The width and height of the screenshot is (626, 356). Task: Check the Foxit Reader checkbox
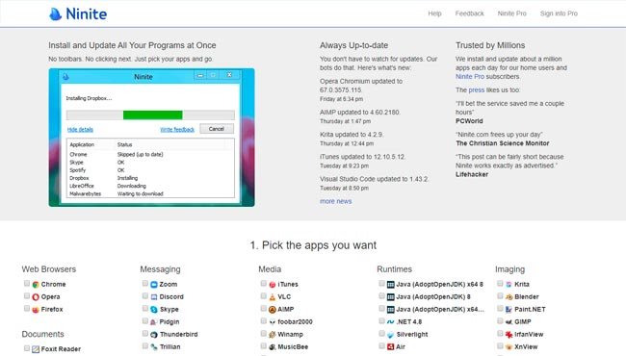click(x=27, y=348)
